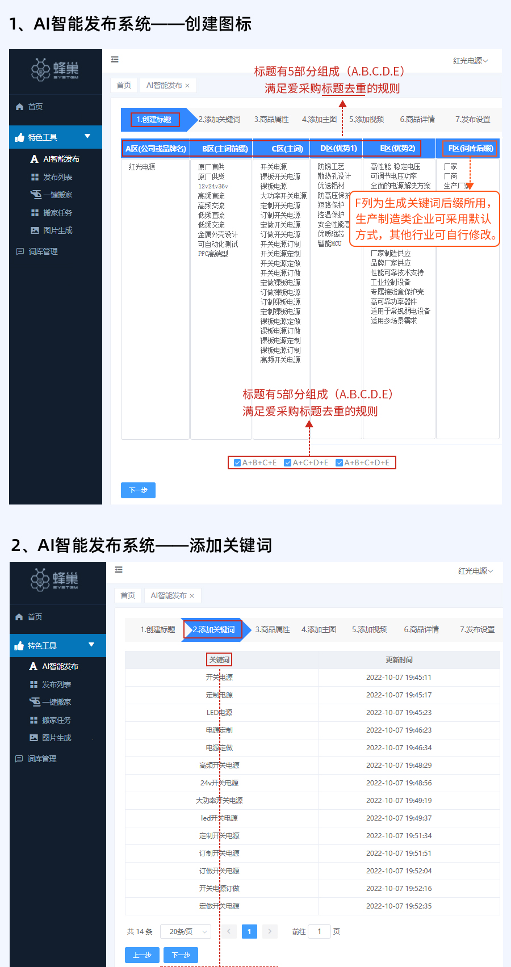Click the home icon in upper sidebar
The height and width of the screenshot is (967, 511).
(x=20, y=107)
